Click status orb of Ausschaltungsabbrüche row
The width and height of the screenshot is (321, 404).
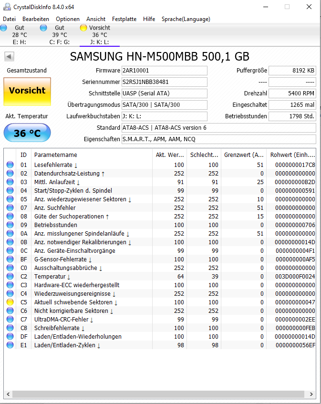point(10,268)
